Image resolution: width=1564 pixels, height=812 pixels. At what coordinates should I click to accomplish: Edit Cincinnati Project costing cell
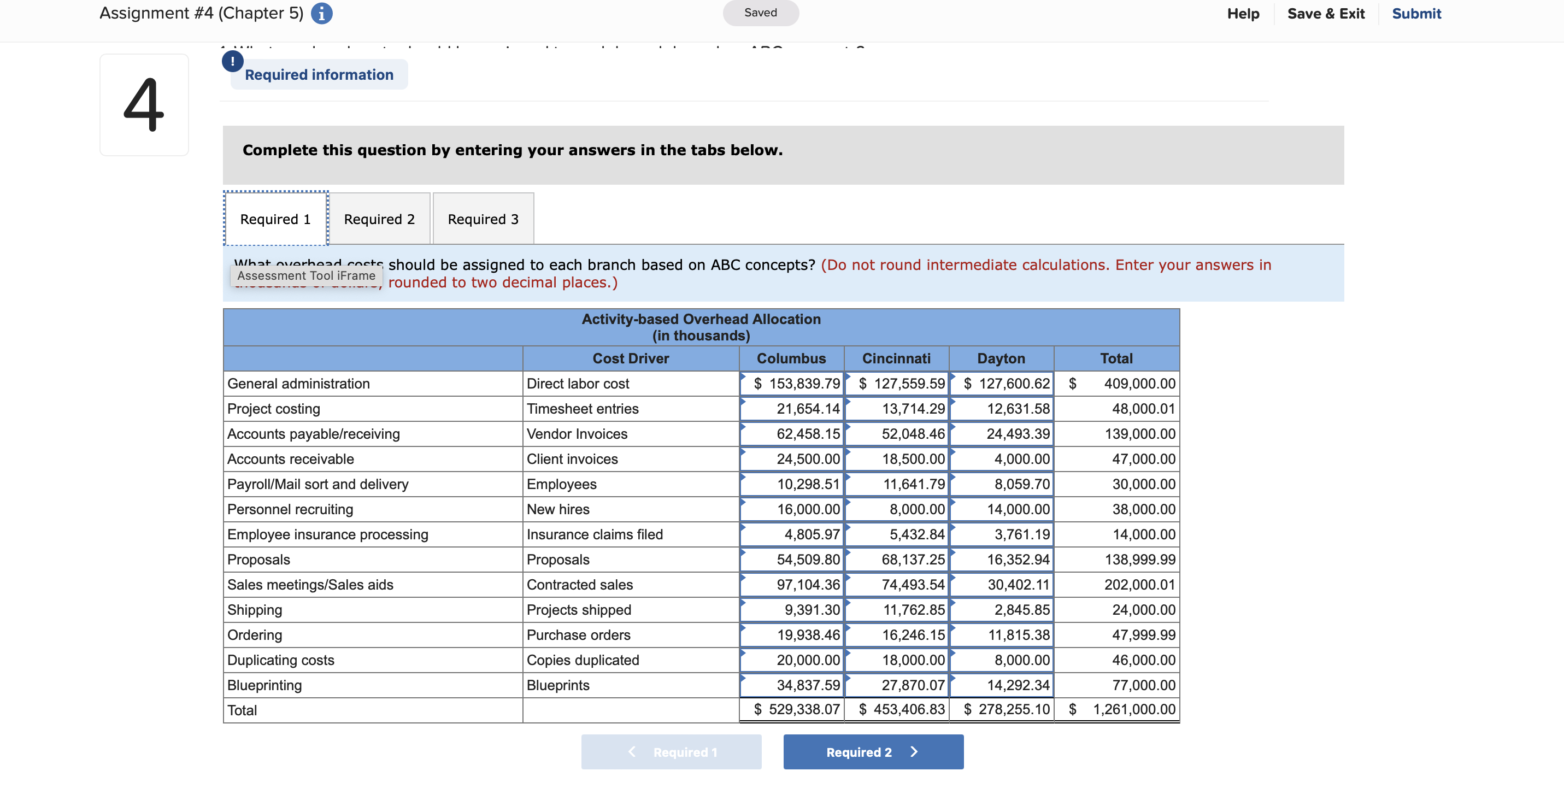click(x=897, y=409)
